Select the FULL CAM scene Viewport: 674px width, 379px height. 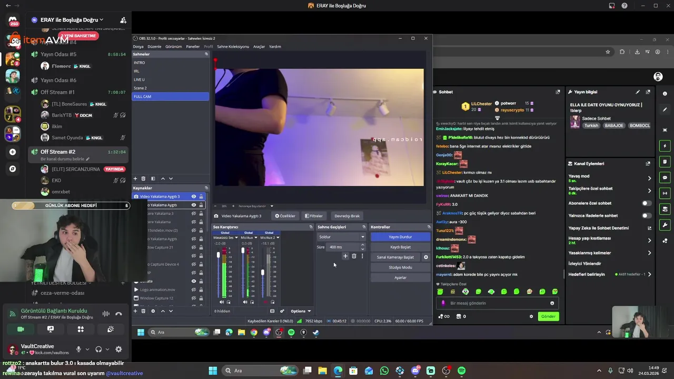[x=170, y=96]
